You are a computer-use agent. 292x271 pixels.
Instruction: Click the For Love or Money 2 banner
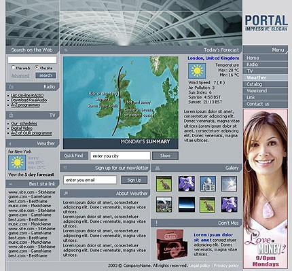point(266,189)
